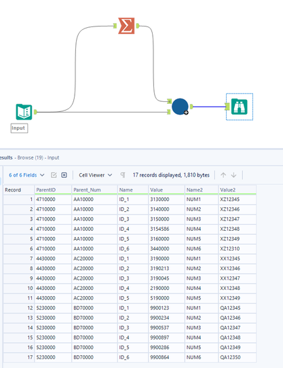Select cell XX12349
Screen dimensions: 283x368
(238, 298)
